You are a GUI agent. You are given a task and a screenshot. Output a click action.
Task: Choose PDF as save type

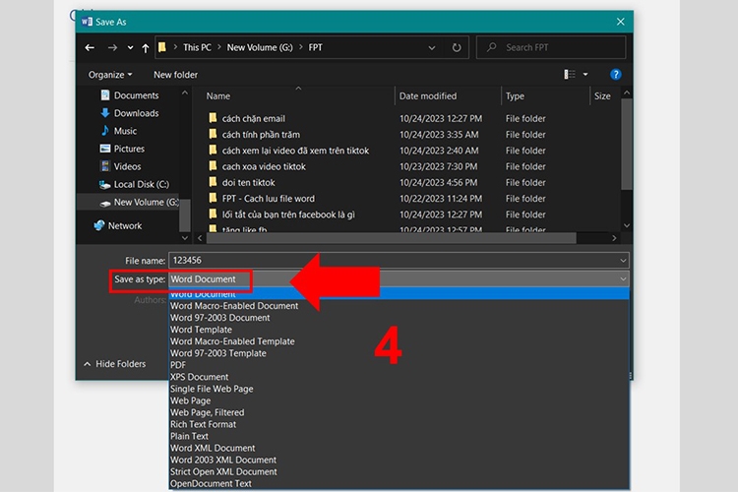click(399, 365)
